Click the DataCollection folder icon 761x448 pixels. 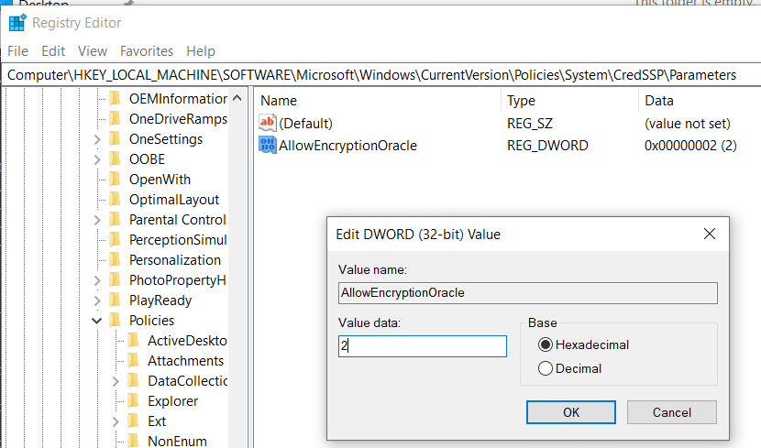coord(134,381)
